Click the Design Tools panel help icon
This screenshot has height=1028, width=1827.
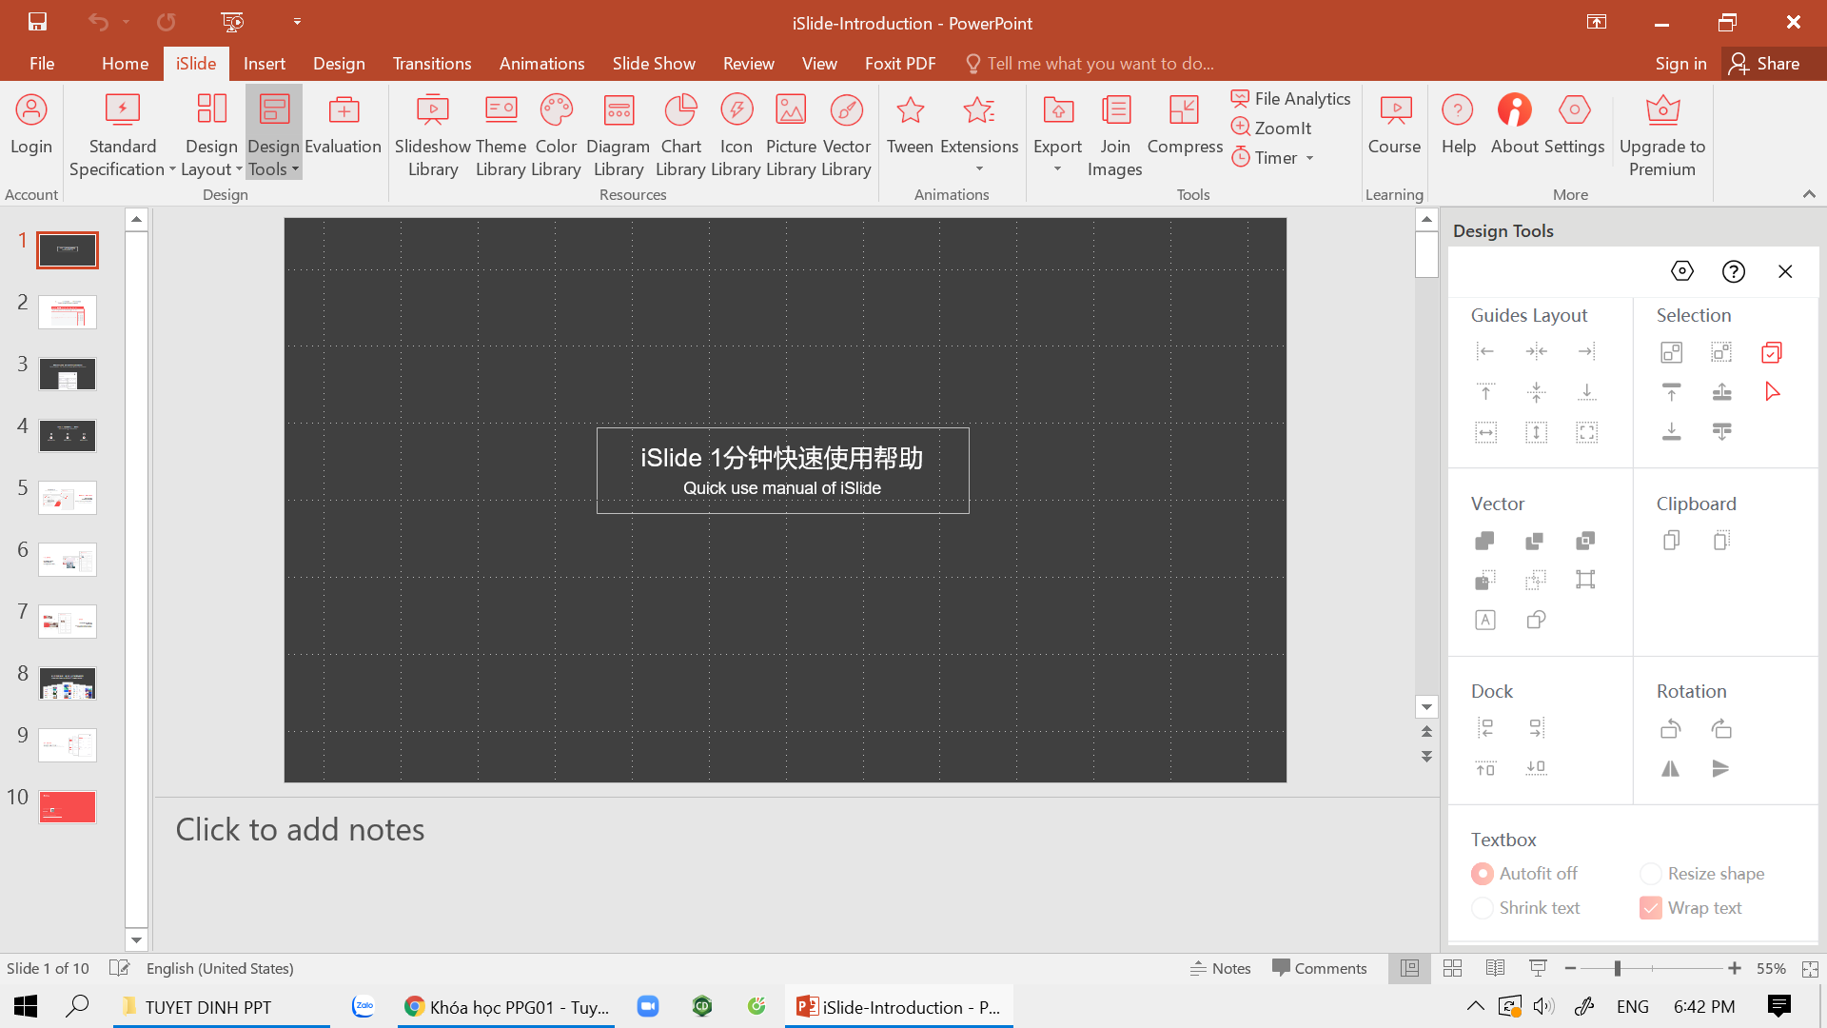[1734, 271]
